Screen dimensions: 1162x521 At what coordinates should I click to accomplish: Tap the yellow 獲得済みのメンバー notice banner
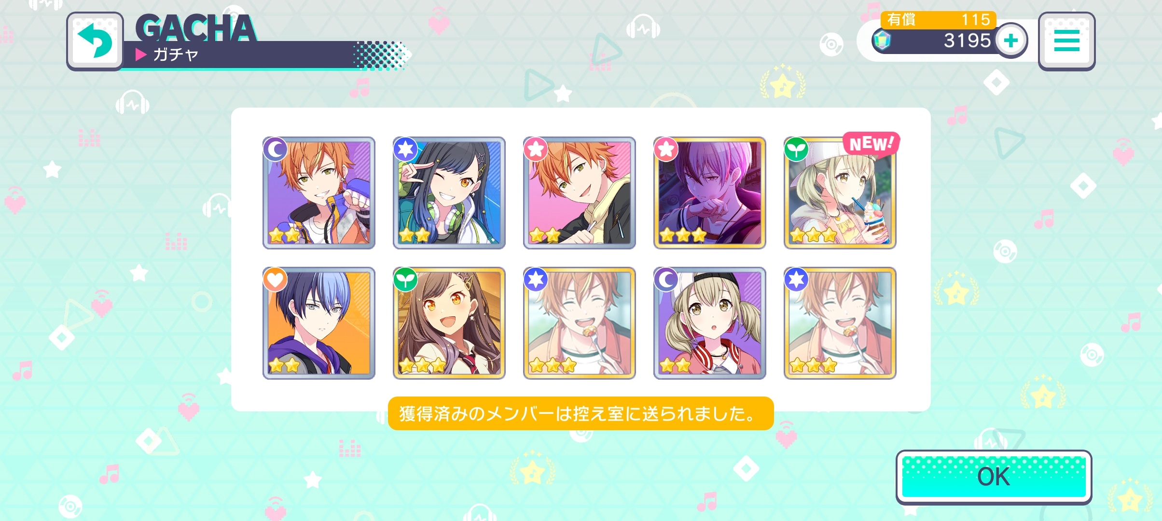click(581, 413)
